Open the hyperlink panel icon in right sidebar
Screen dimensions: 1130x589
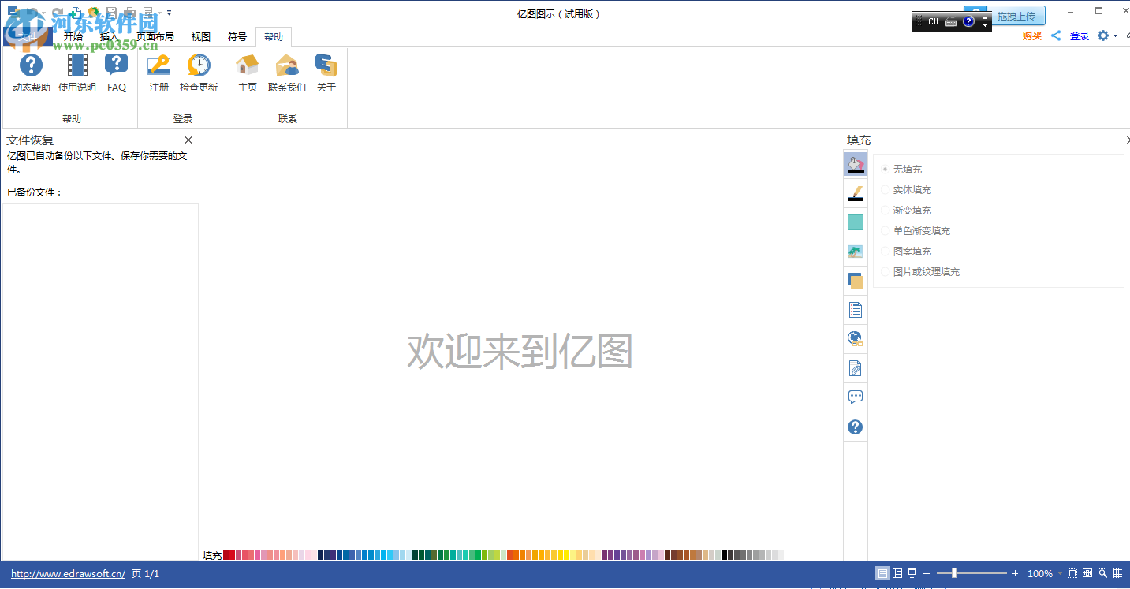pyautogui.click(x=855, y=338)
